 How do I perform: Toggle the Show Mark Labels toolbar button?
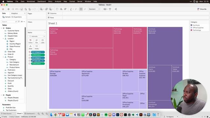tap(81, 9)
